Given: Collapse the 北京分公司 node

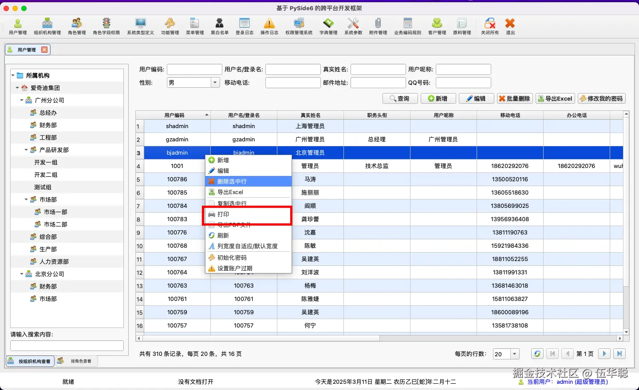Looking at the screenshot, I should point(22,274).
